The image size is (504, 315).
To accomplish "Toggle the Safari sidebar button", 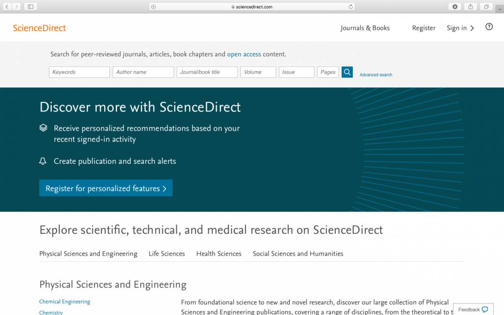I will 31,7.
